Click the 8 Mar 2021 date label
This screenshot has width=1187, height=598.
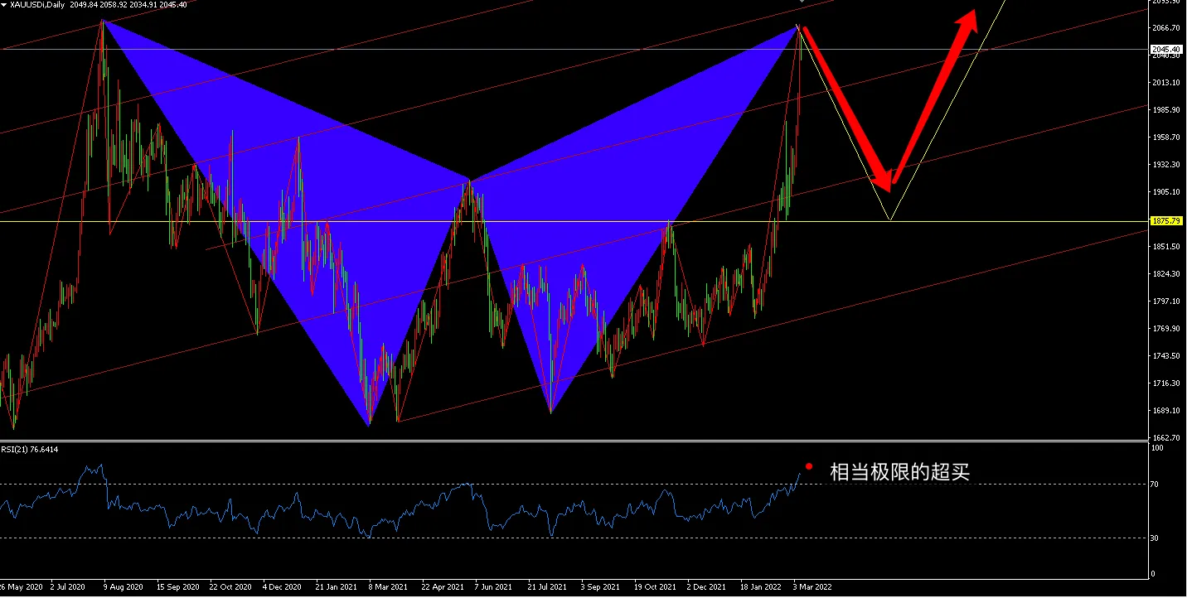[x=389, y=587]
